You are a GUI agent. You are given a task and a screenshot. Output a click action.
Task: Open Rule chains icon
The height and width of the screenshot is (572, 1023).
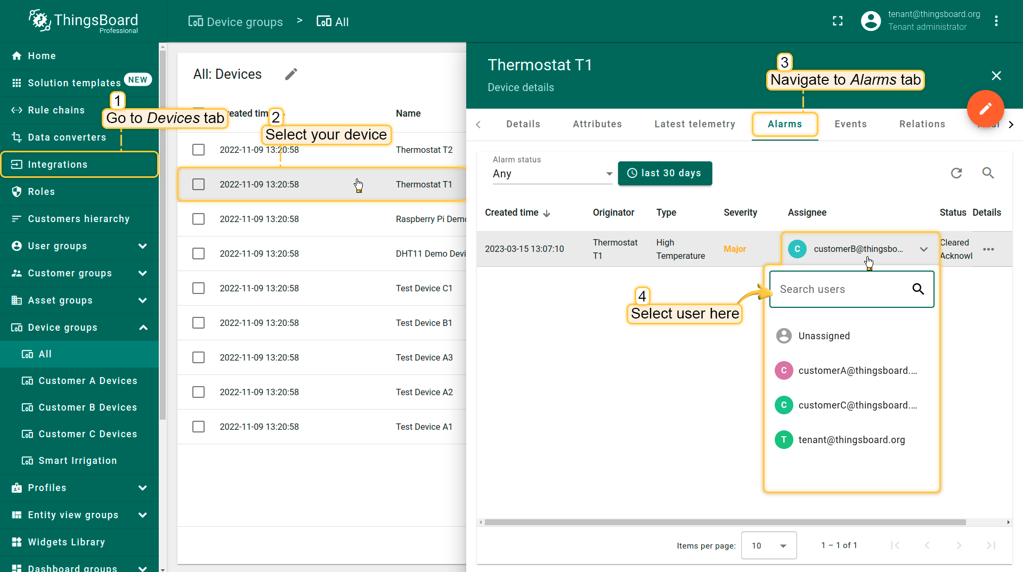pyautogui.click(x=17, y=110)
